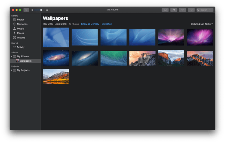Select the Yosemite Half Dome thumbnail
225x143 pixels.
point(142,58)
